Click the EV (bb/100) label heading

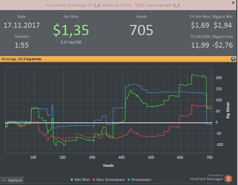[200, 37]
